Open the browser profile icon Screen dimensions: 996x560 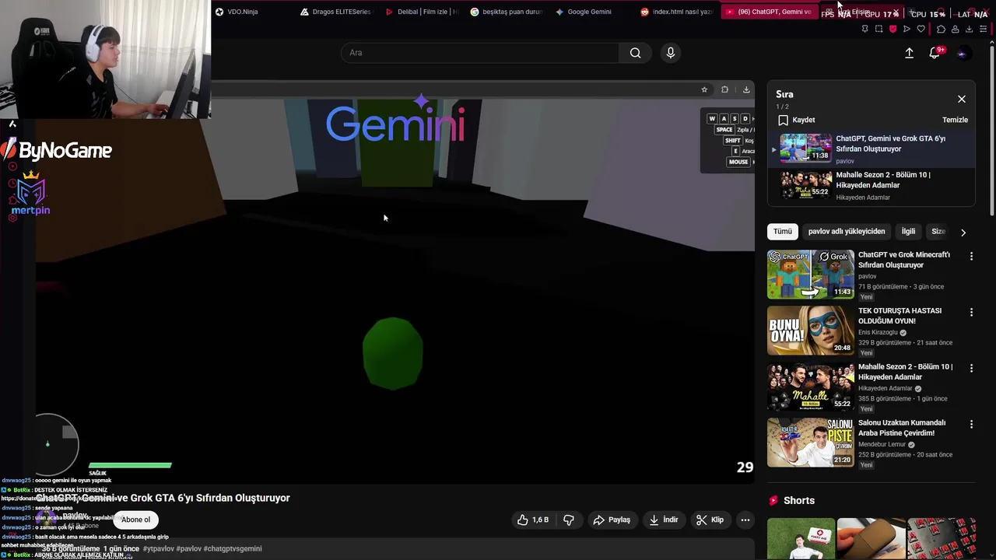(x=955, y=29)
